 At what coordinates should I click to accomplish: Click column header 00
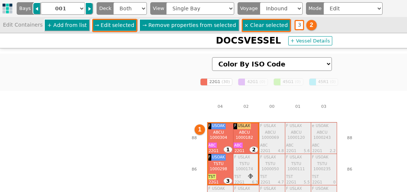pos(272,106)
